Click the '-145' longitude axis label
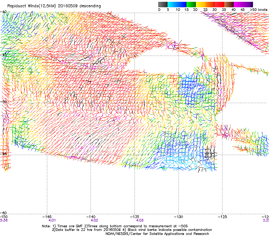 coord(47,217)
